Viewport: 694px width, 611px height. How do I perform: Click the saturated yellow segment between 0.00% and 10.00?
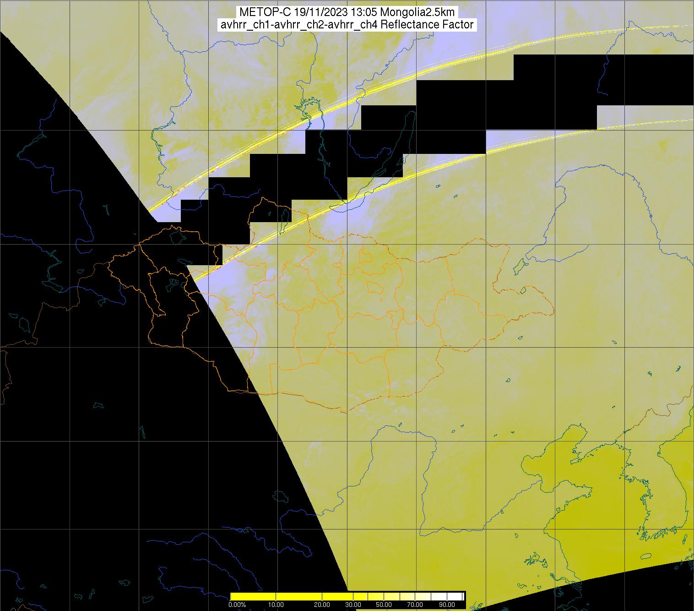[x=253, y=596]
